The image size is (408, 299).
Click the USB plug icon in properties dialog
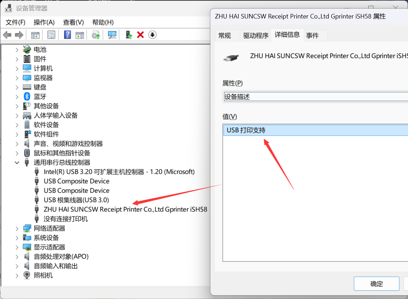pyautogui.click(x=231, y=58)
